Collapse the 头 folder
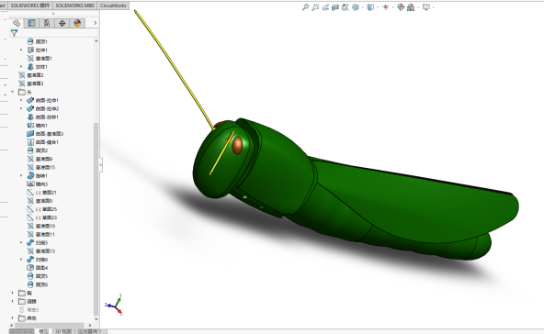 tap(13, 92)
